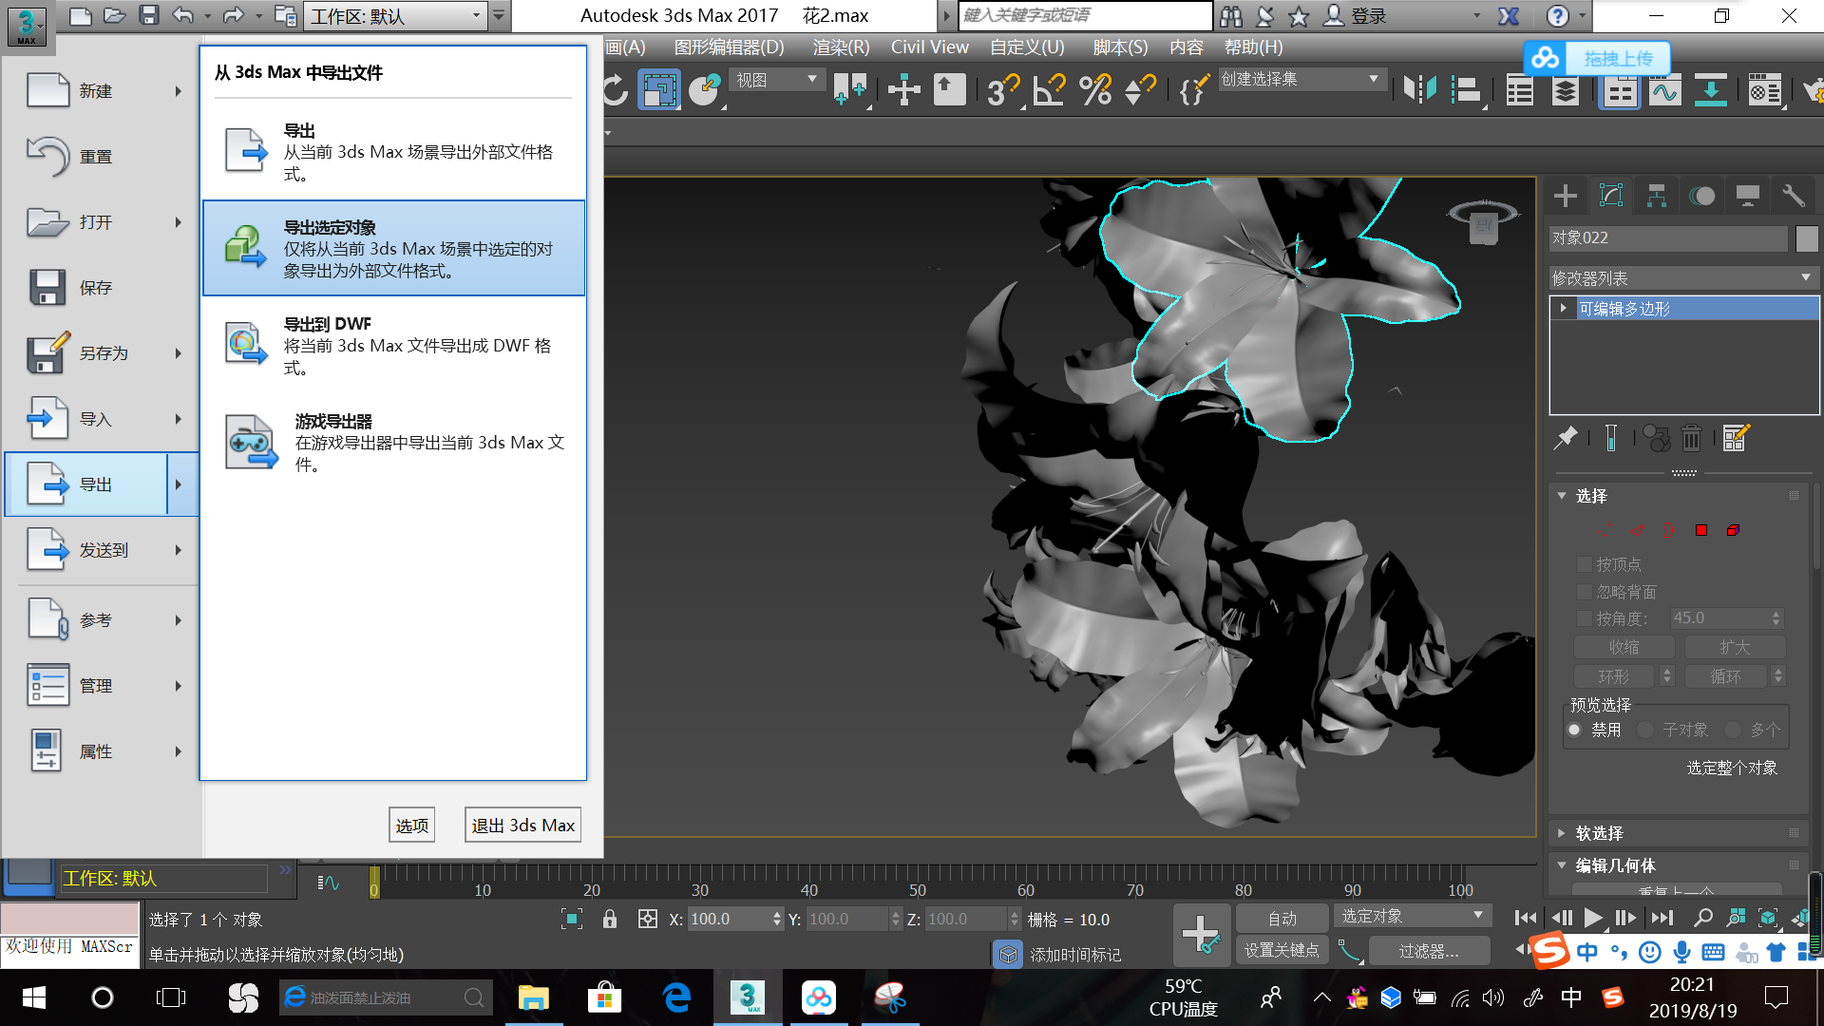This screenshot has height=1026, width=1824.
Task: Open the object color swatch beside 对象022
Action: click(1806, 237)
